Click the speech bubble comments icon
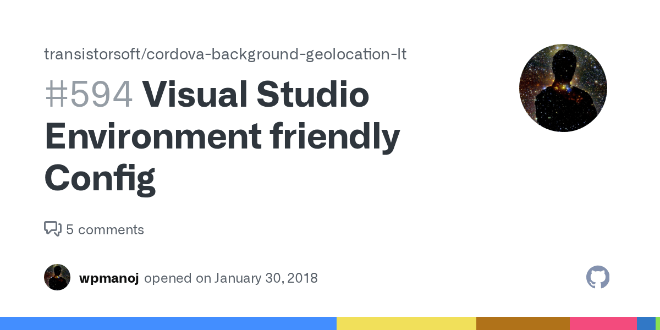Viewport: 660px width, 330px height. pos(52,229)
